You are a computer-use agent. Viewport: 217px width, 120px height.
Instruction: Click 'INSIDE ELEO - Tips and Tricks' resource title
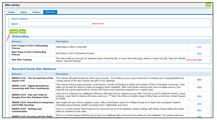click(x=30, y=96)
